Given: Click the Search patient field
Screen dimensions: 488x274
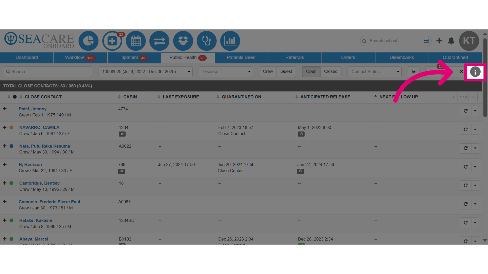Looking at the screenshot, I should pyautogui.click(x=395, y=41).
